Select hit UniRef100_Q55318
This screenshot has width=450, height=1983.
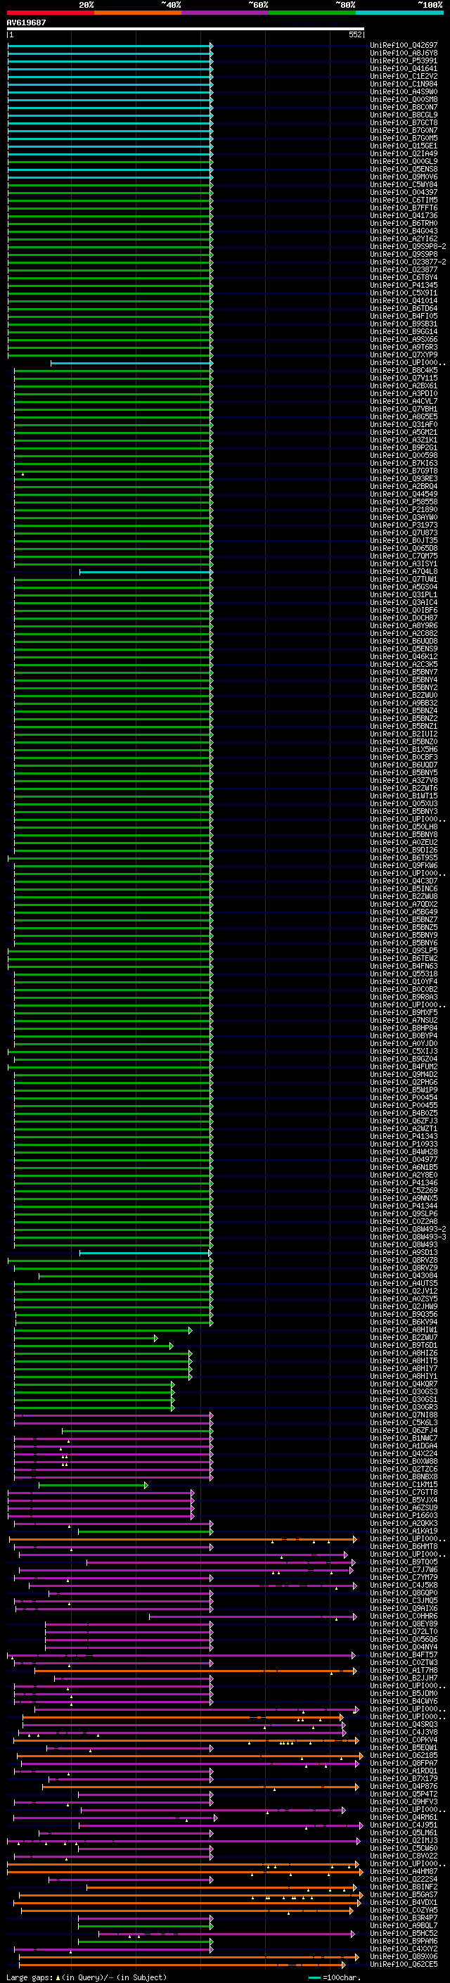coord(403,974)
